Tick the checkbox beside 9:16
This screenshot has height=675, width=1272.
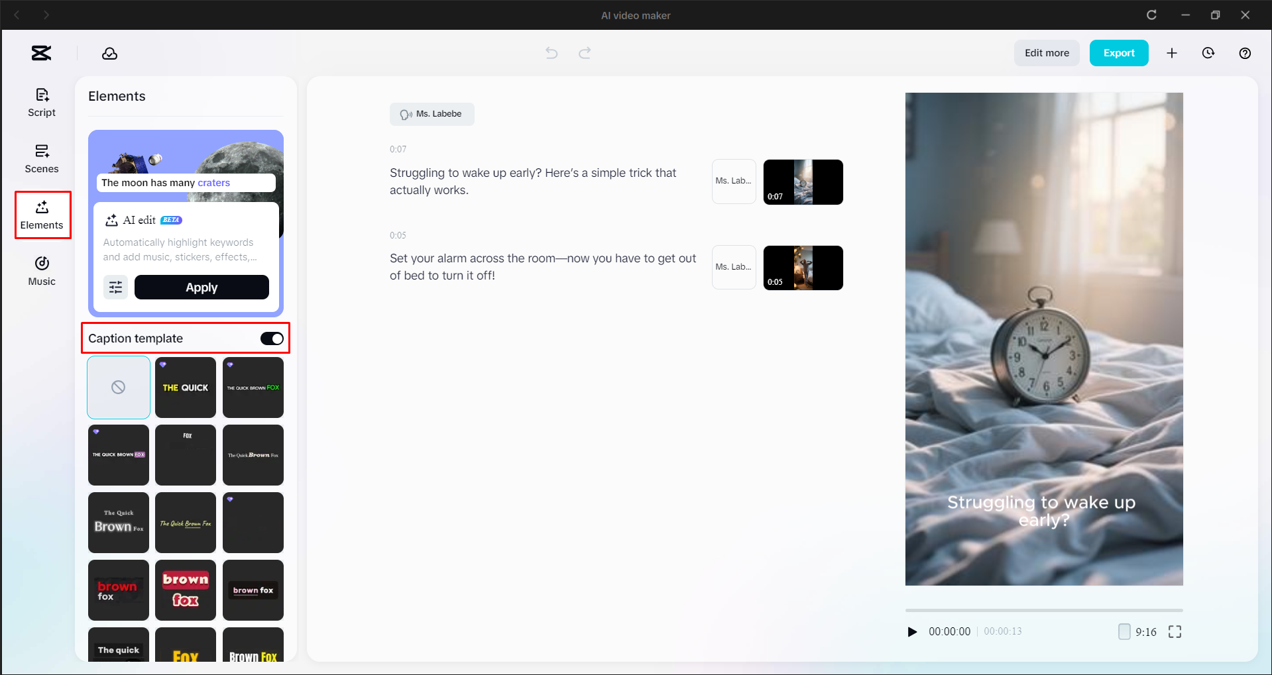1124,631
